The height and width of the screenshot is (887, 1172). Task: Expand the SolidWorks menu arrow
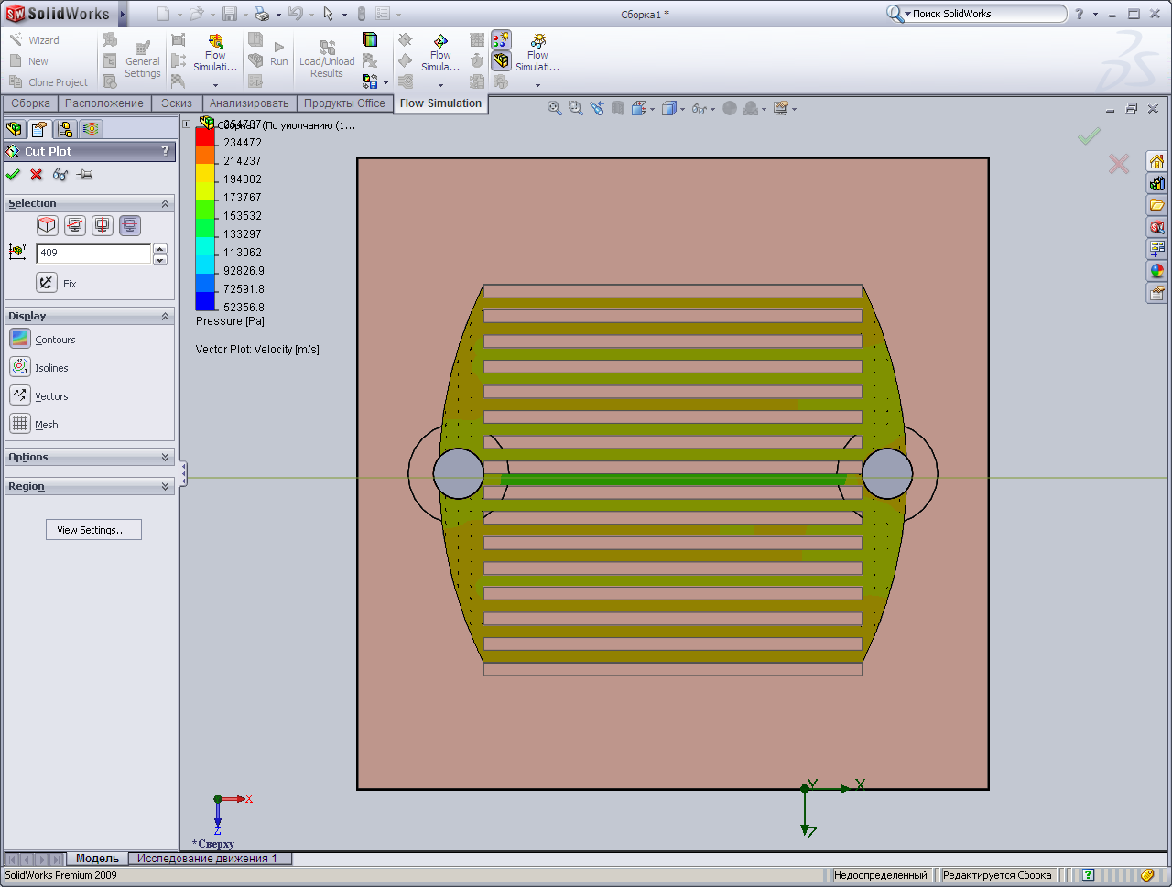point(123,14)
